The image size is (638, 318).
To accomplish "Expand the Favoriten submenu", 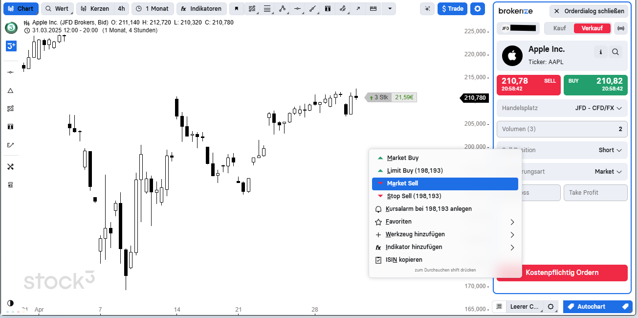I will pos(444,222).
